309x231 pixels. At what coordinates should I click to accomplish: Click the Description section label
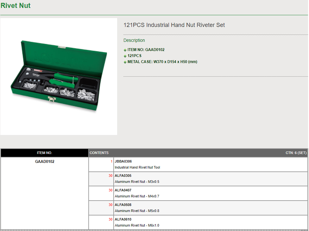click(x=134, y=40)
